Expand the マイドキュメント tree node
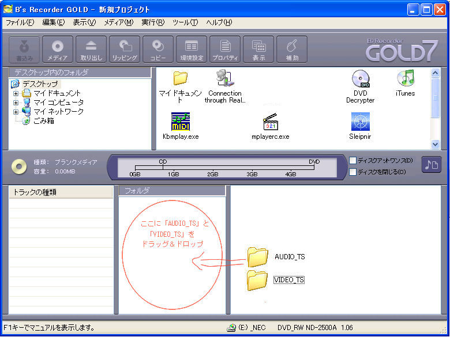The height and width of the screenshot is (337, 450). [16, 93]
